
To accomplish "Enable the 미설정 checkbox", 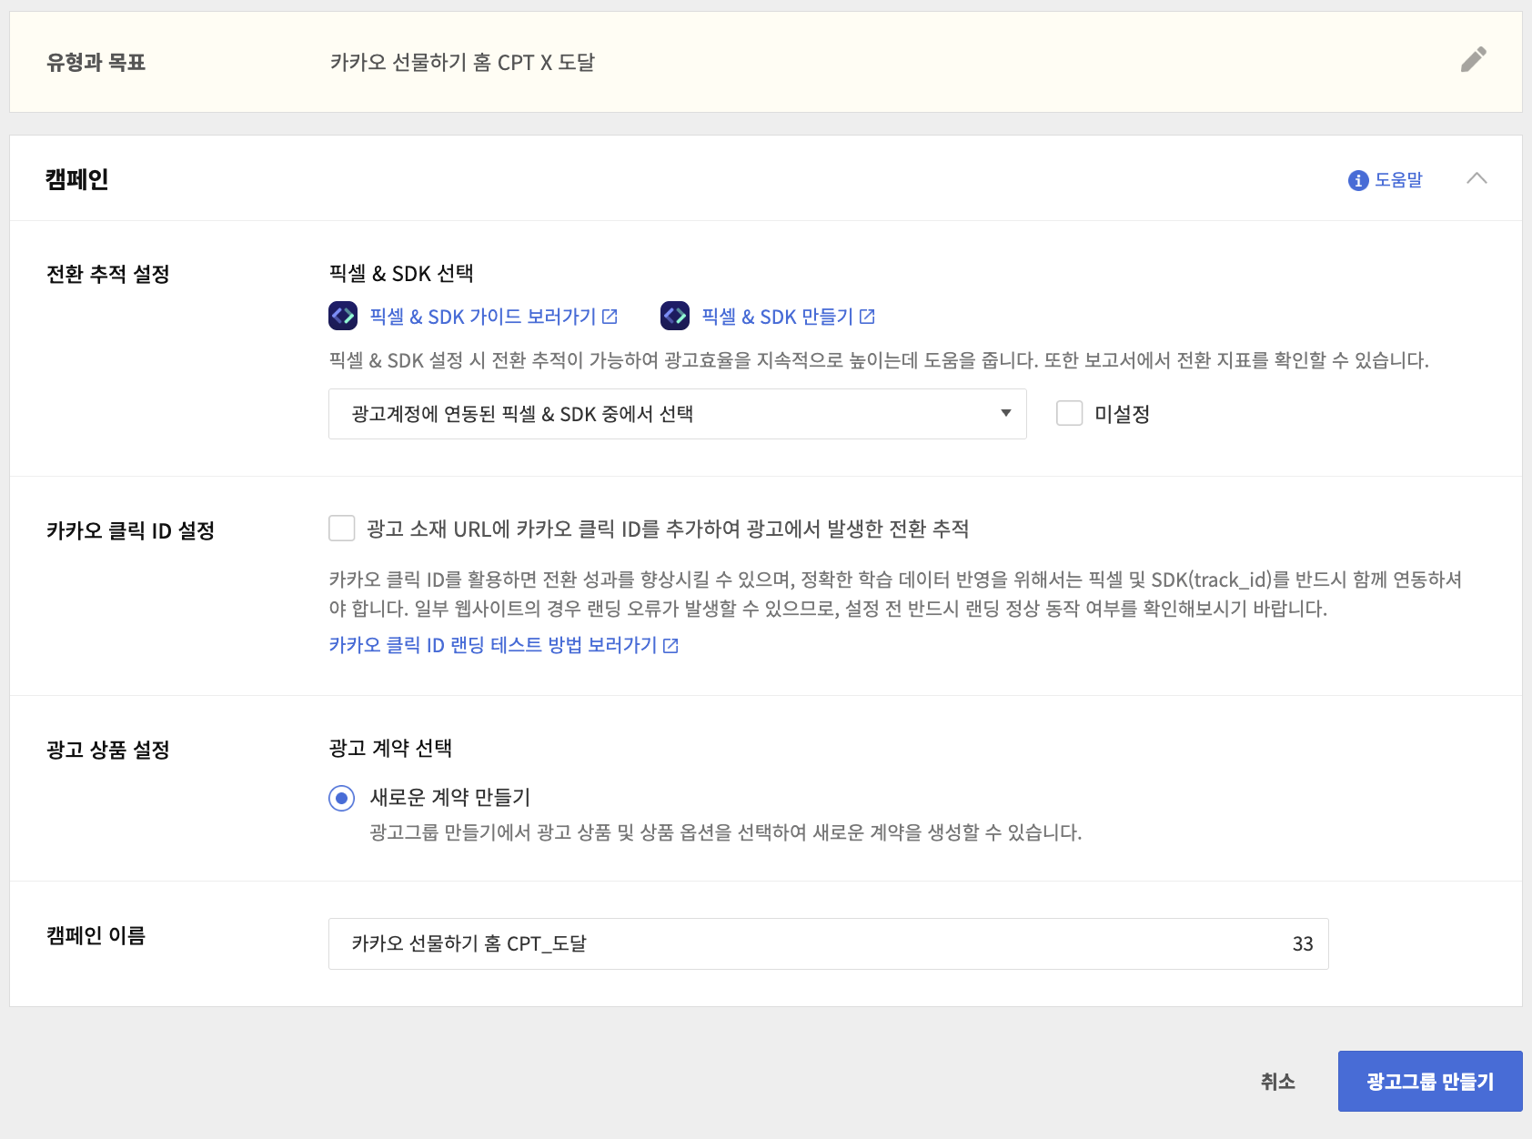I will 1069,414.
